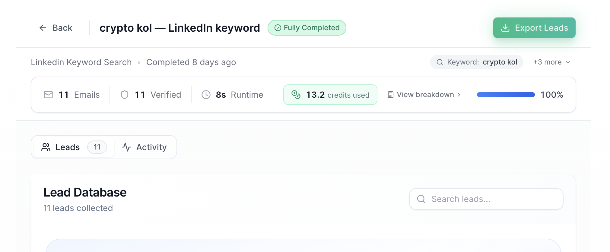Click the back arrow chevron
This screenshot has width=610, height=252.
[42, 28]
